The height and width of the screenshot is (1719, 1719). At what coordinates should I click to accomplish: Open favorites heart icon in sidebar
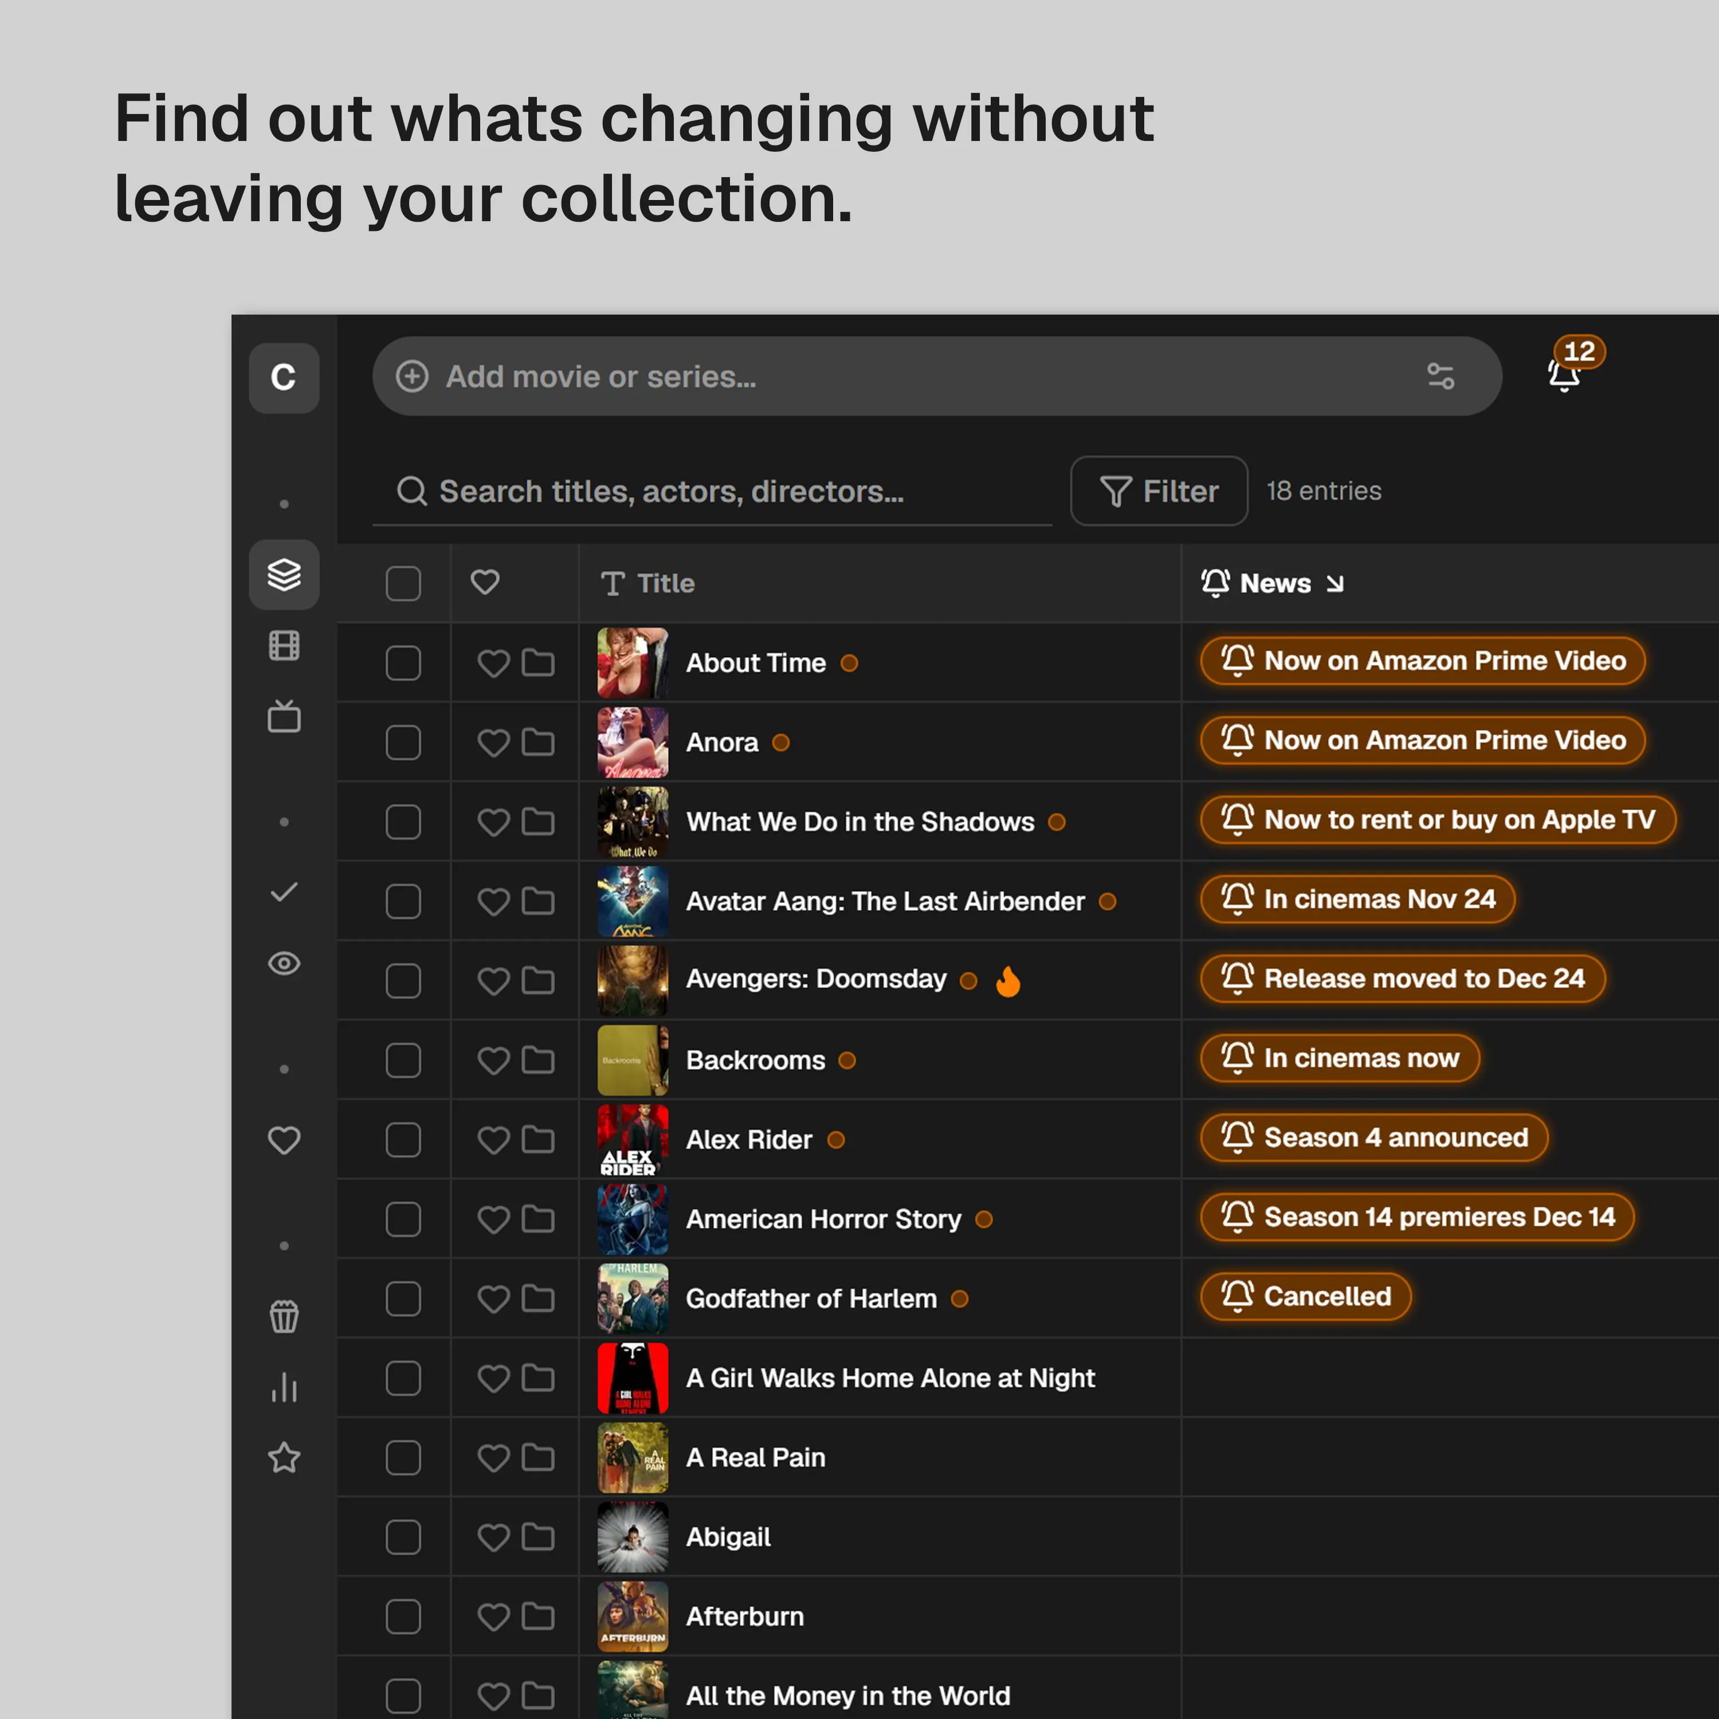(x=284, y=1140)
